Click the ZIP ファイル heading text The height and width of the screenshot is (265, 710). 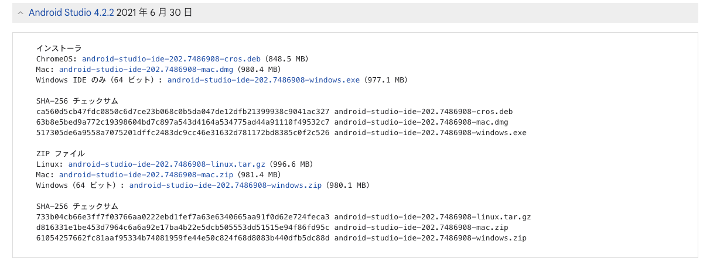[60, 154]
